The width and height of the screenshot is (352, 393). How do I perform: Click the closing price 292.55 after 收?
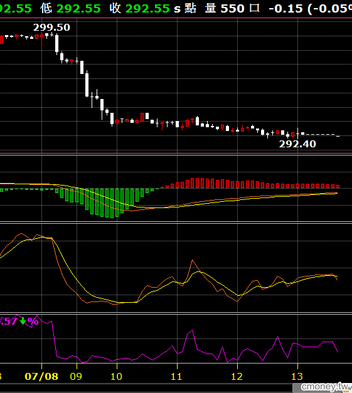click(147, 9)
